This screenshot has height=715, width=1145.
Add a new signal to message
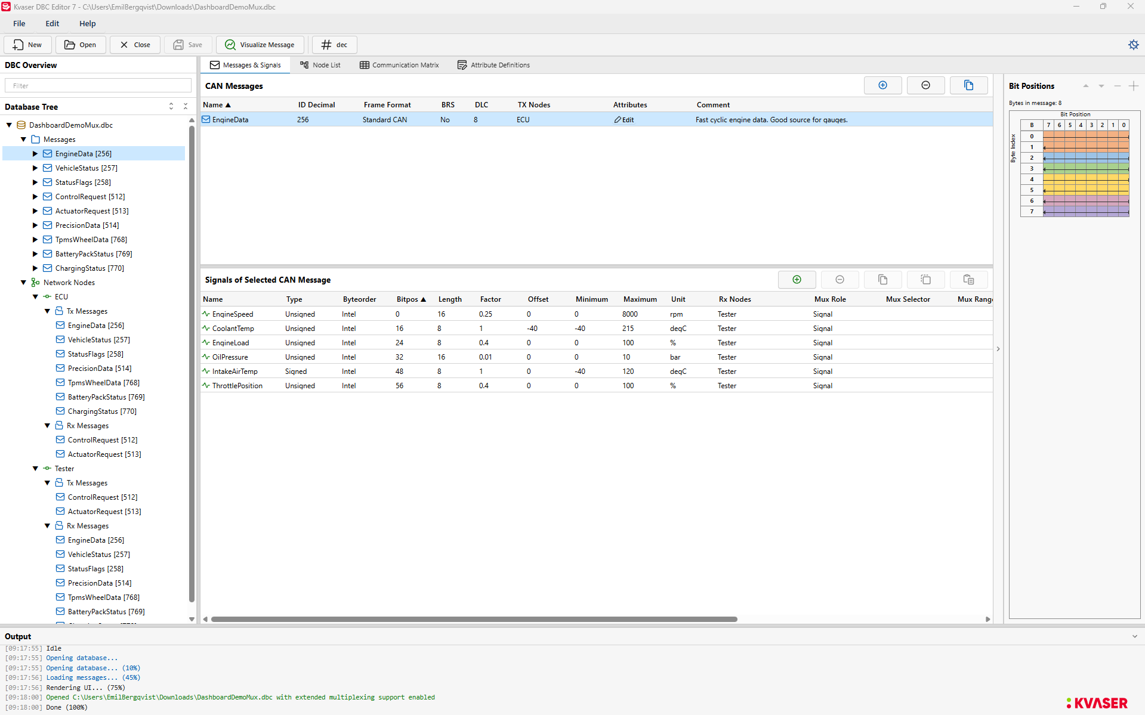pos(797,279)
